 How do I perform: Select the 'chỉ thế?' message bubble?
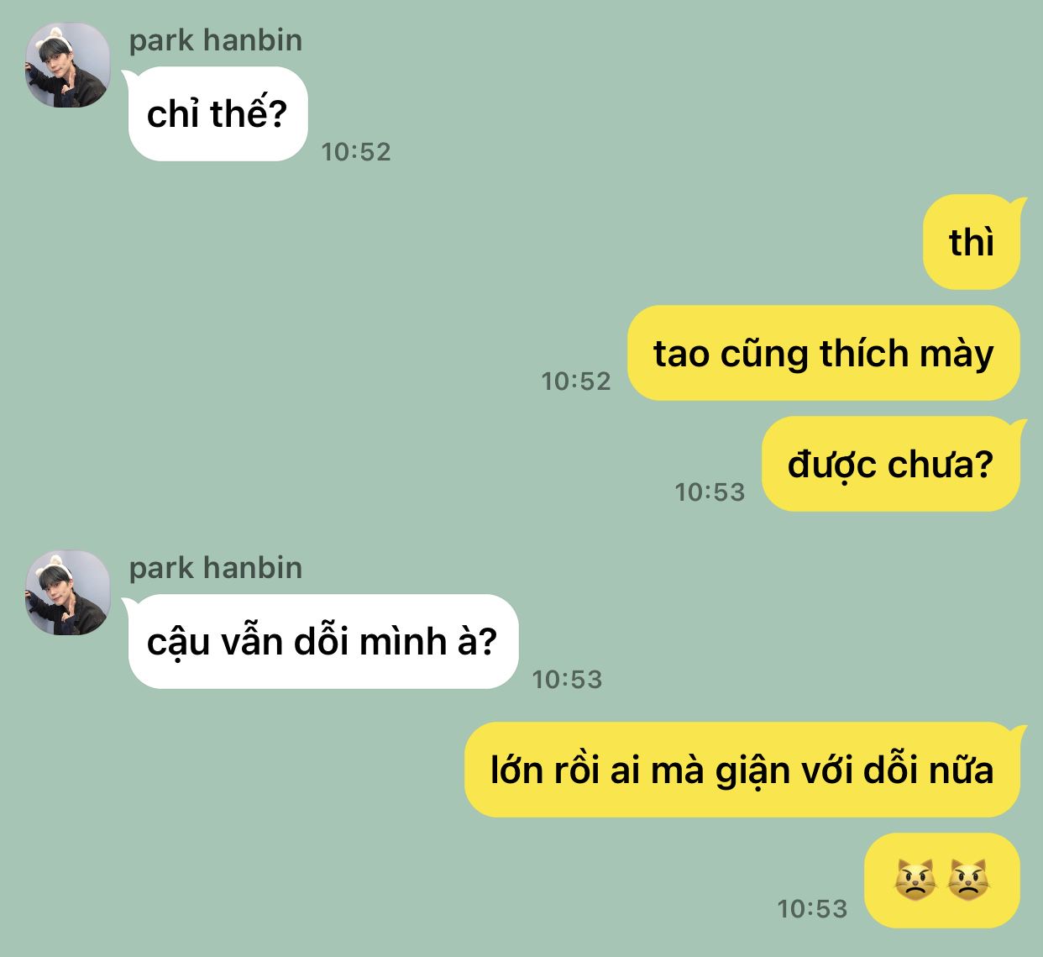pyautogui.click(x=217, y=114)
